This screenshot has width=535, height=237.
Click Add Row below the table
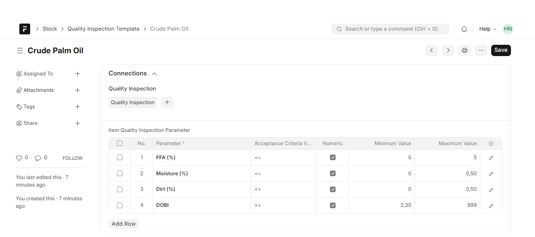[123, 224]
